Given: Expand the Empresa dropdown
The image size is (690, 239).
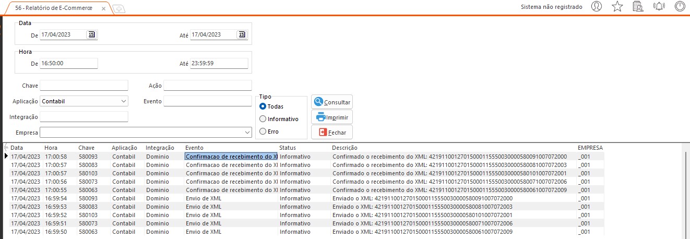Looking at the screenshot, I should (x=247, y=133).
